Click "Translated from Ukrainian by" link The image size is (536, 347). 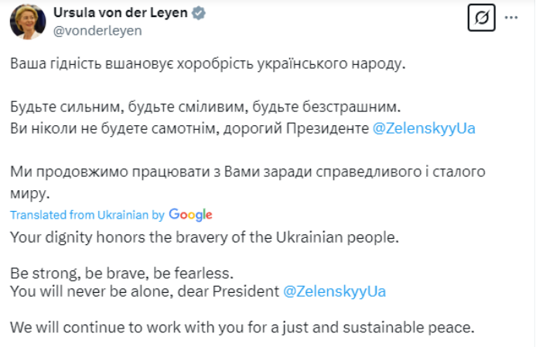tap(87, 215)
